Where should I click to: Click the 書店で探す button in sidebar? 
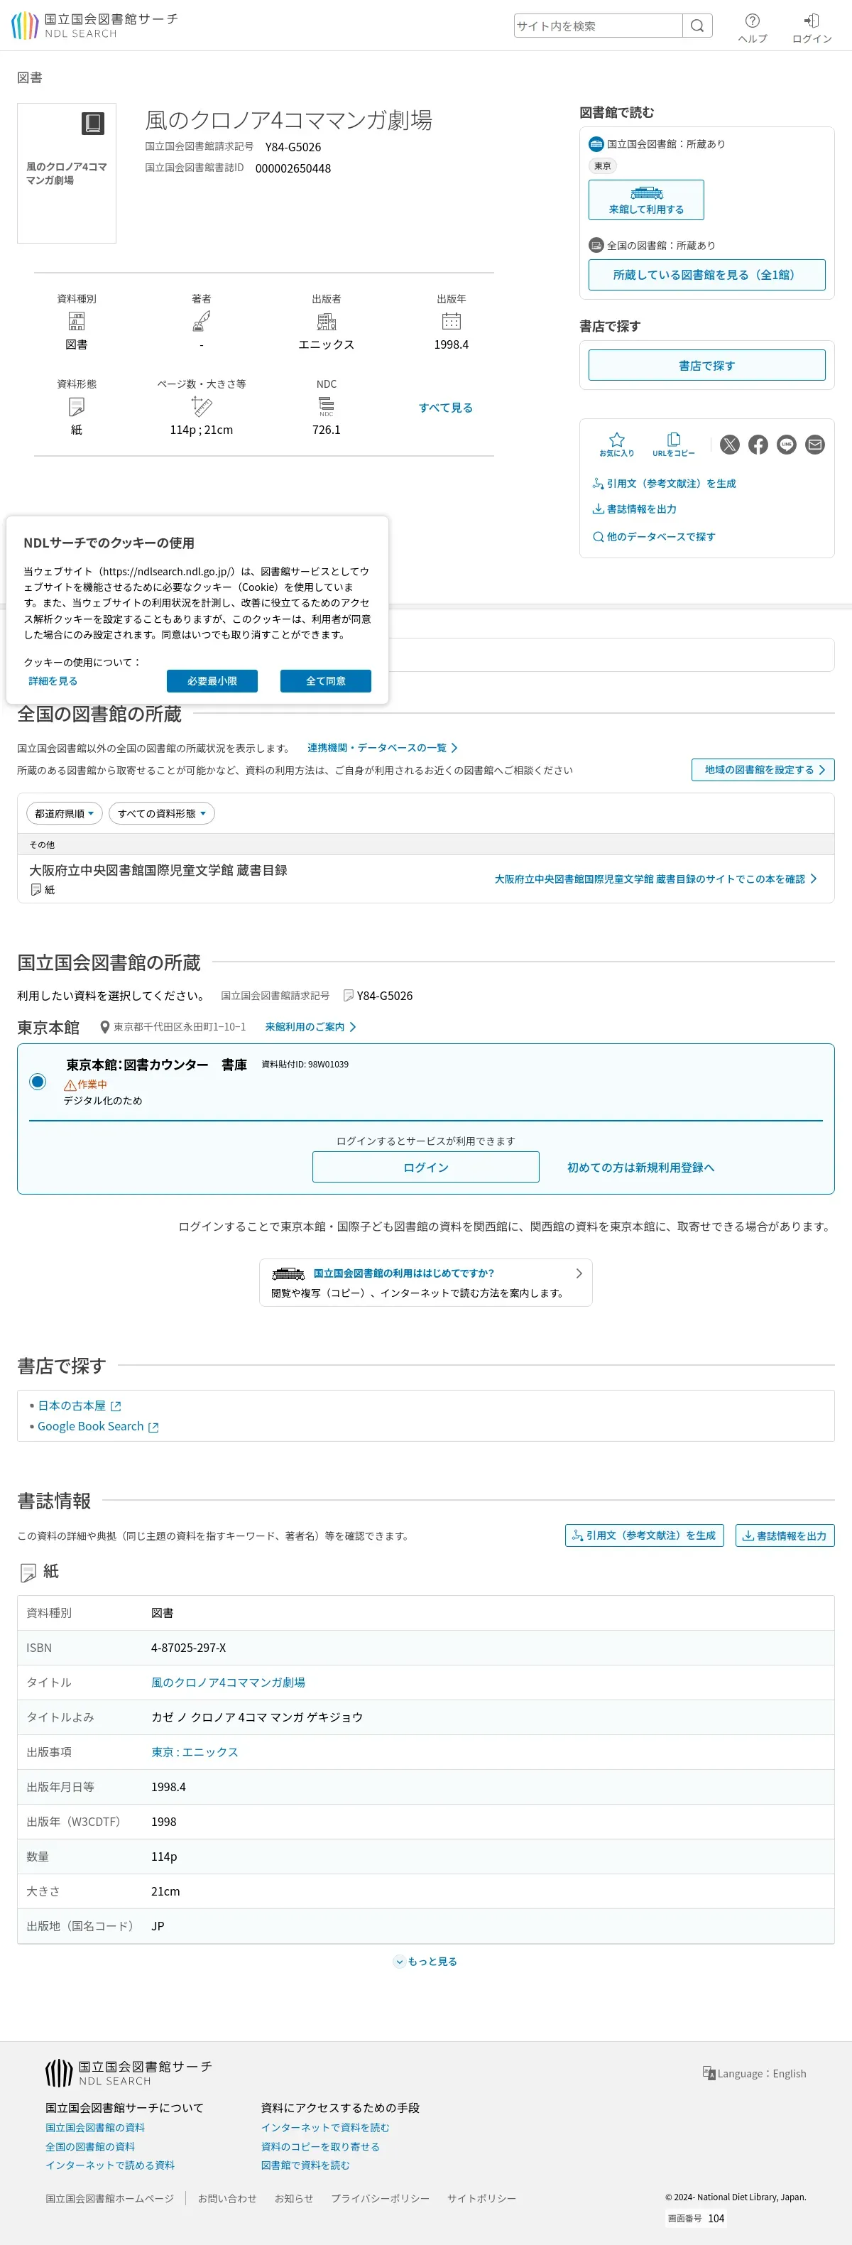706,365
